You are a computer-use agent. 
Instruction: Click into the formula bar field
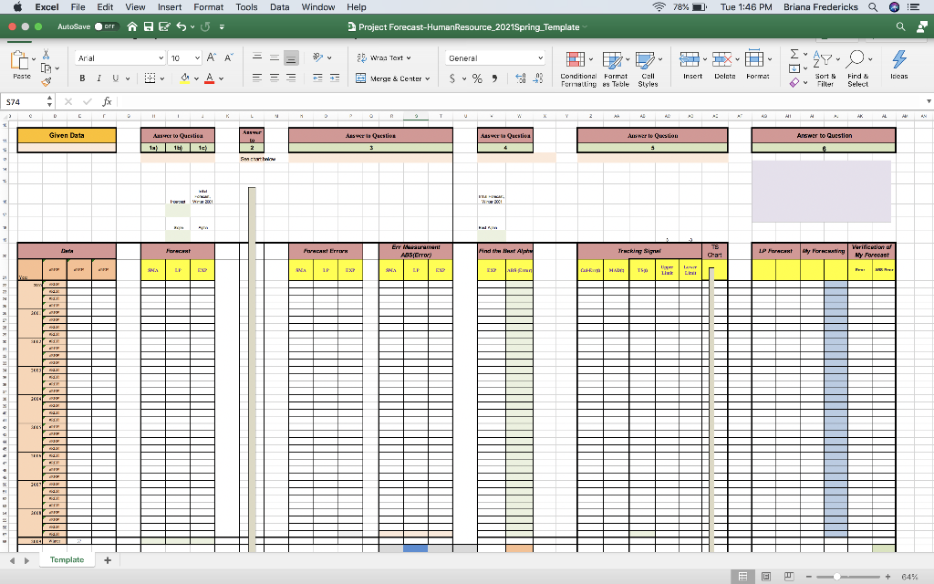[518, 102]
